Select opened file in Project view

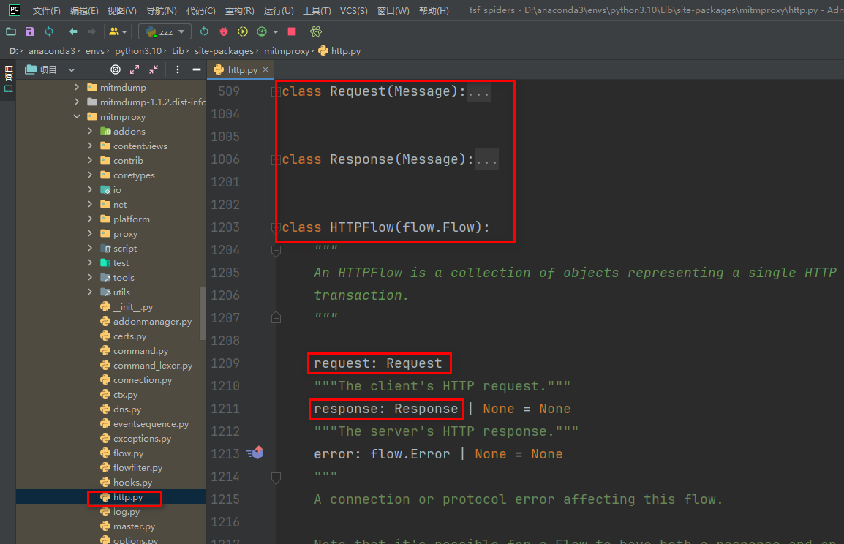(115, 69)
